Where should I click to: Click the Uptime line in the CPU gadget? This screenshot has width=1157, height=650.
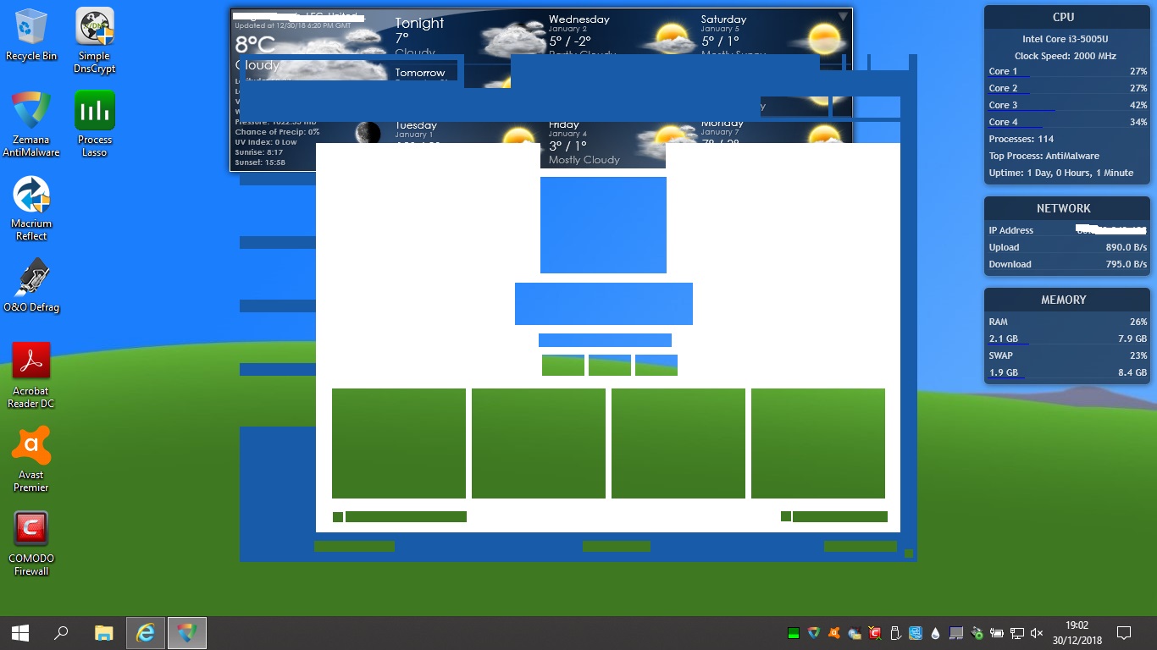pyautogui.click(x=1060, y=173)
